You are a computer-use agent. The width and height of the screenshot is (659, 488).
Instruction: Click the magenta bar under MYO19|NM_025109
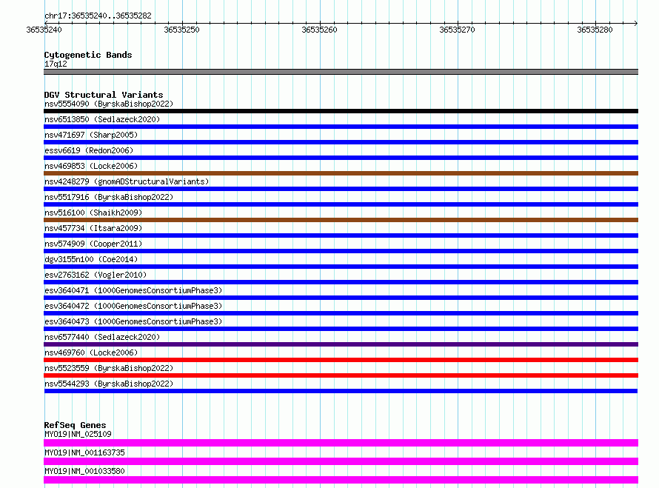(x=341, y=443)
